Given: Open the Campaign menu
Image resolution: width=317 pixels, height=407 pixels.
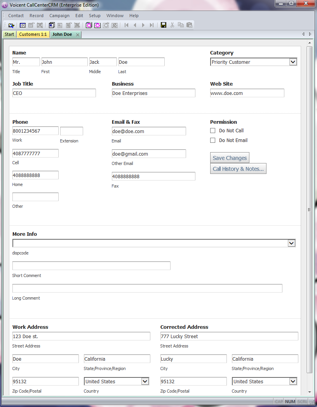Looking at the screenshot, I should pos(59,16).
